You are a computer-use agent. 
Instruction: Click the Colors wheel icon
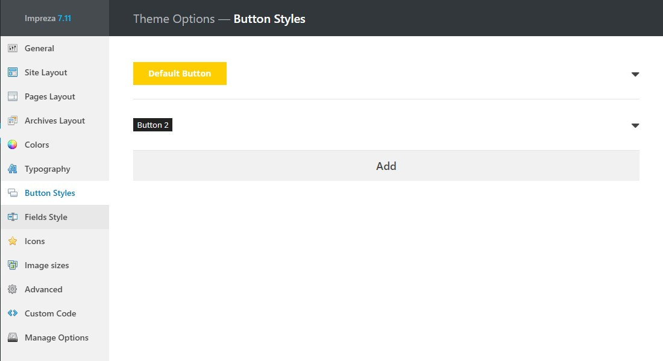tap(13, 145)
